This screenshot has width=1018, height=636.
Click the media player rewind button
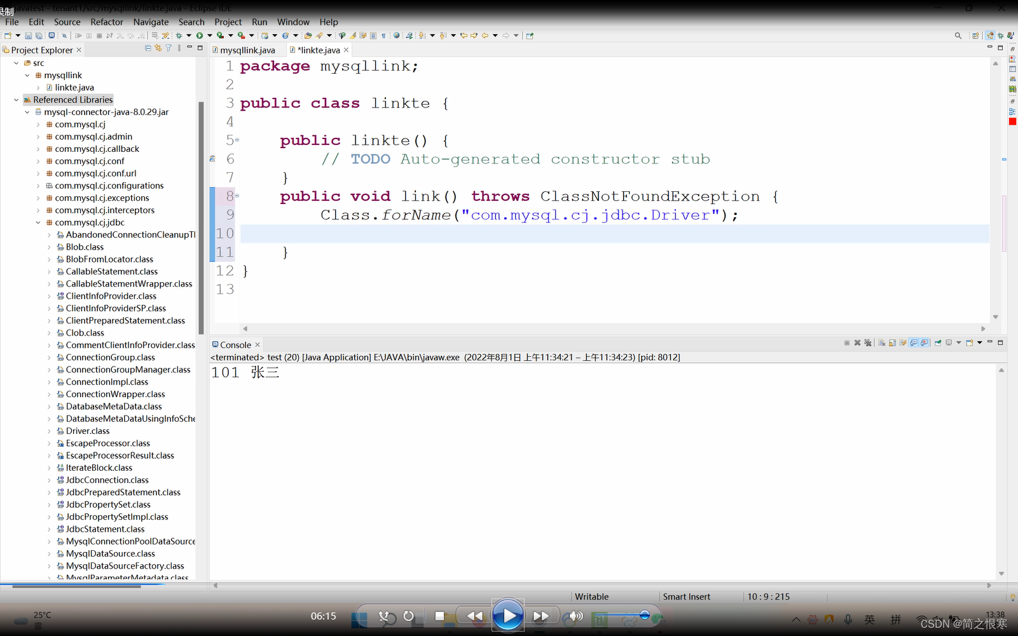(474, 616)
